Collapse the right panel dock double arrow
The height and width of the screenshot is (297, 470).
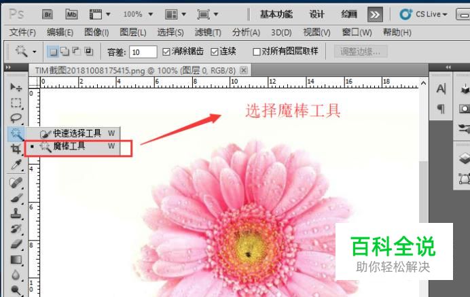click(x=448, y=67)
